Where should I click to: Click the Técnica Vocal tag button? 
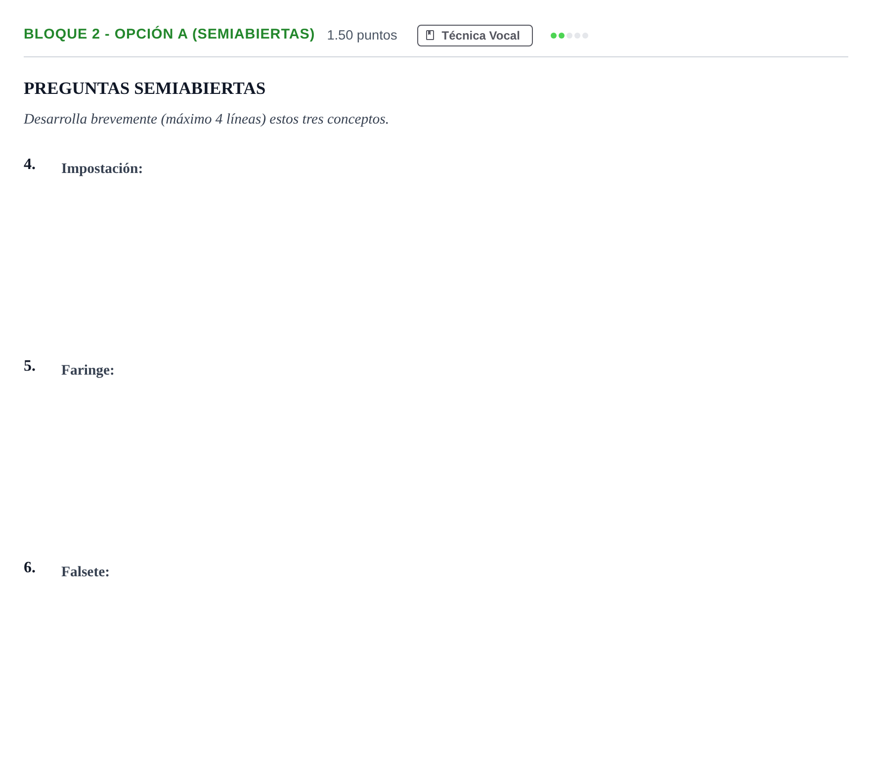click(475, 36)
